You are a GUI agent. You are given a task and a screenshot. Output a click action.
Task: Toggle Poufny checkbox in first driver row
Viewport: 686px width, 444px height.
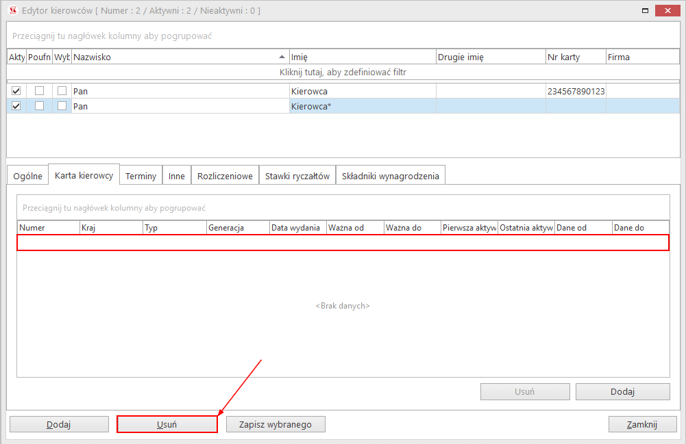pos(39,91)
